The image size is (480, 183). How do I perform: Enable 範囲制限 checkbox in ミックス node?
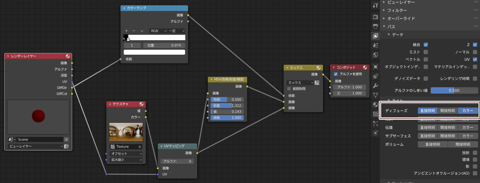[289, 89]
